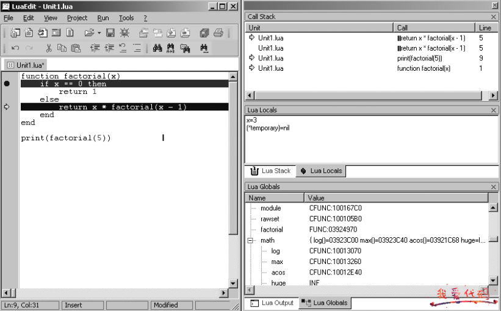Open the ? help menu
This screenshot has width=501, height=311.
pyautogui.click(x=145, y=18)
